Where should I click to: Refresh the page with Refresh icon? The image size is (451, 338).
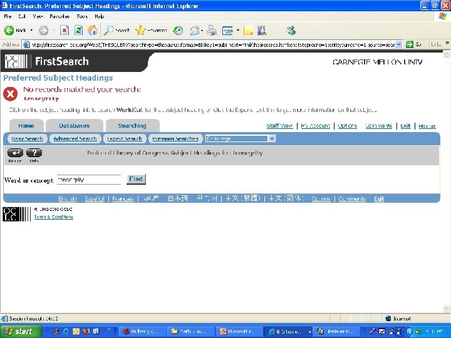tap(78, 30)
